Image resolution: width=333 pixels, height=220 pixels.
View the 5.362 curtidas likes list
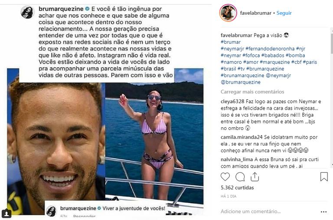coord(237,188)
